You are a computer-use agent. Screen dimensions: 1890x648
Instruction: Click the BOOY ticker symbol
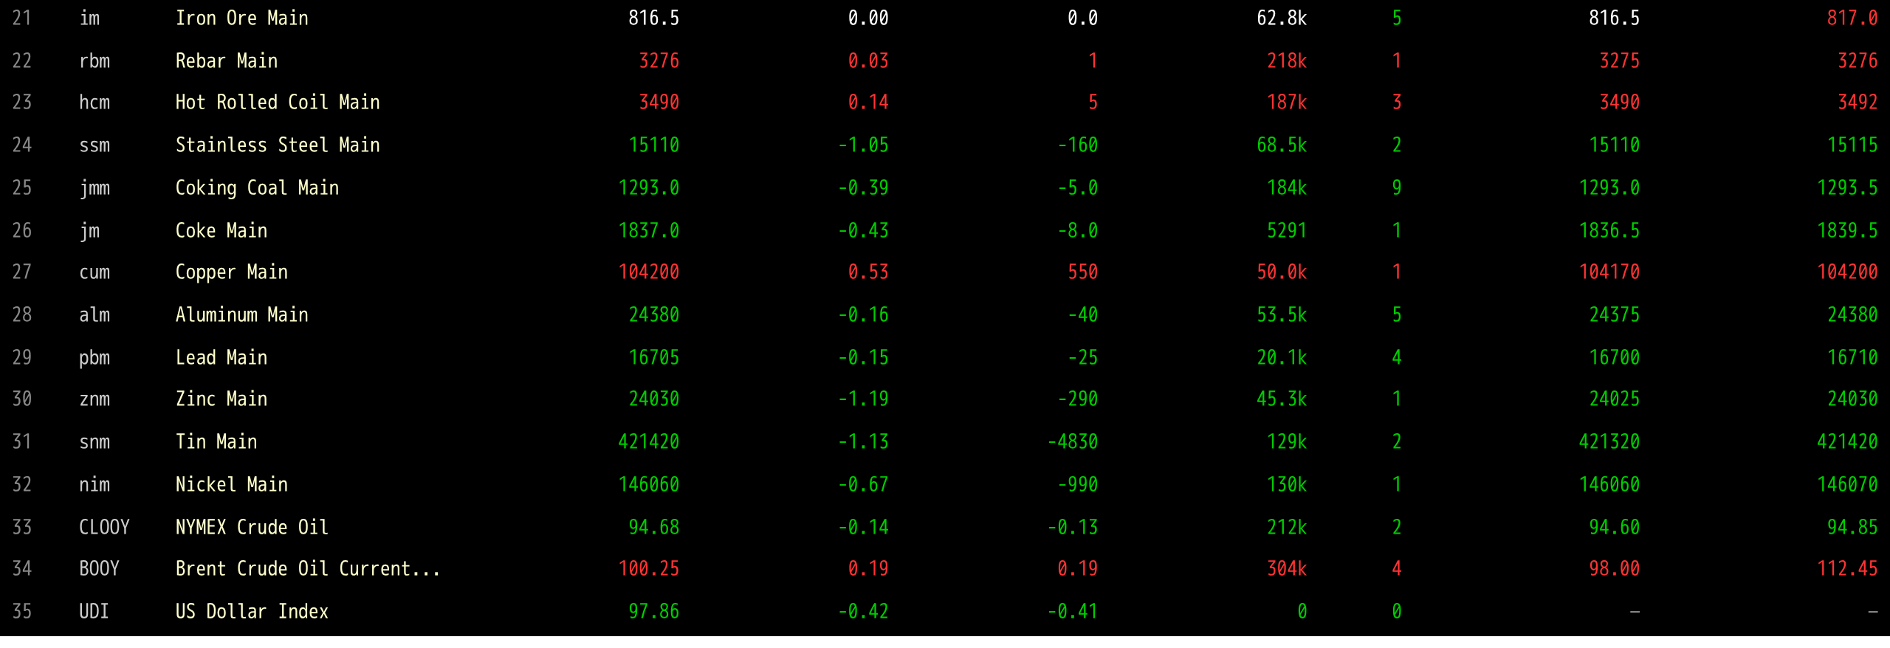[x=99, y=568]
